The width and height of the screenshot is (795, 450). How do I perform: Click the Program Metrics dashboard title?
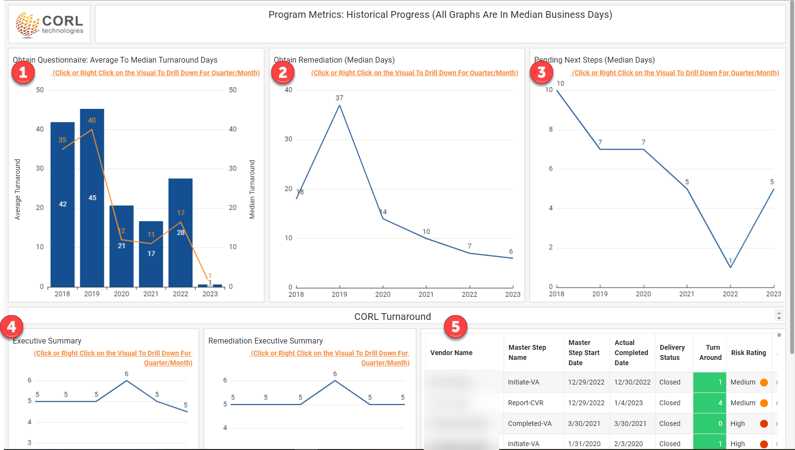[x=440, y=15]
